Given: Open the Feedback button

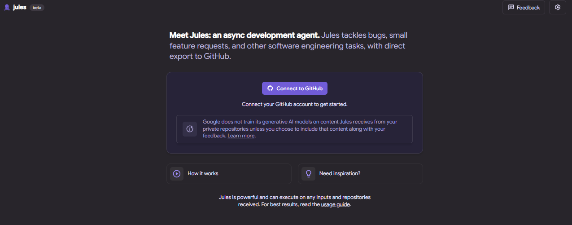Looking at the screenshot, I should pyautogui.click(x=524, y=8).
